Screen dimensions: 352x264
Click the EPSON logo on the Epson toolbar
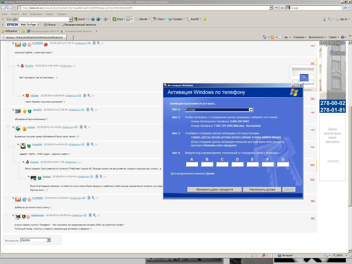[x=12, y=25]
